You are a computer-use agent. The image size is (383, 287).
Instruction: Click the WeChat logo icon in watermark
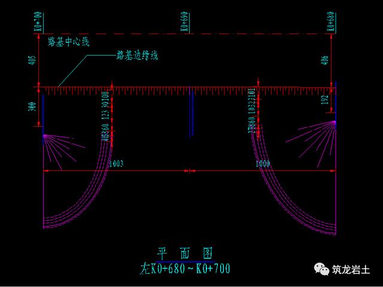click(x=321, y=270)
